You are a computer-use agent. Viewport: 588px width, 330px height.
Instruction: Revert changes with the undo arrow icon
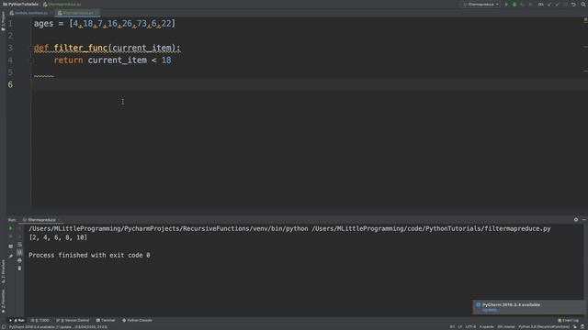573,4
